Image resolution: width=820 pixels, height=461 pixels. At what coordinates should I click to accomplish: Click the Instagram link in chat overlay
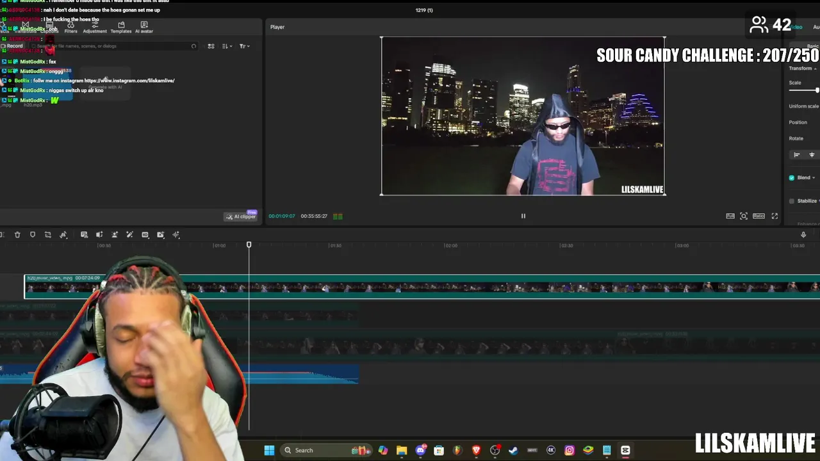(129, 81)
